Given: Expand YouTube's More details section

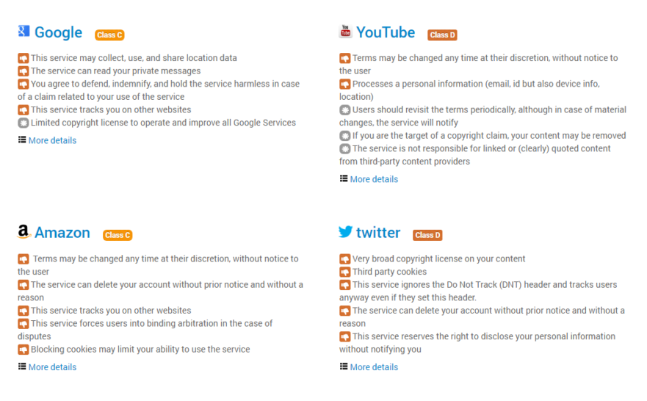Looking at the screenshot, I should 374,179.
